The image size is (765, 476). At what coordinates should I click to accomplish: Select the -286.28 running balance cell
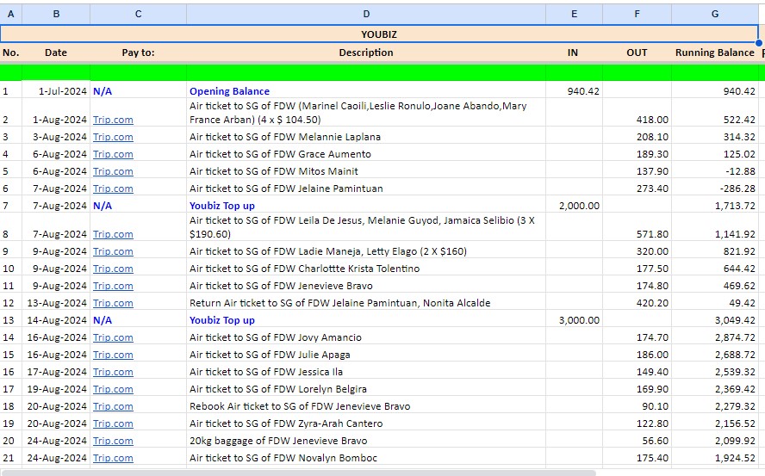pos(715,189)
